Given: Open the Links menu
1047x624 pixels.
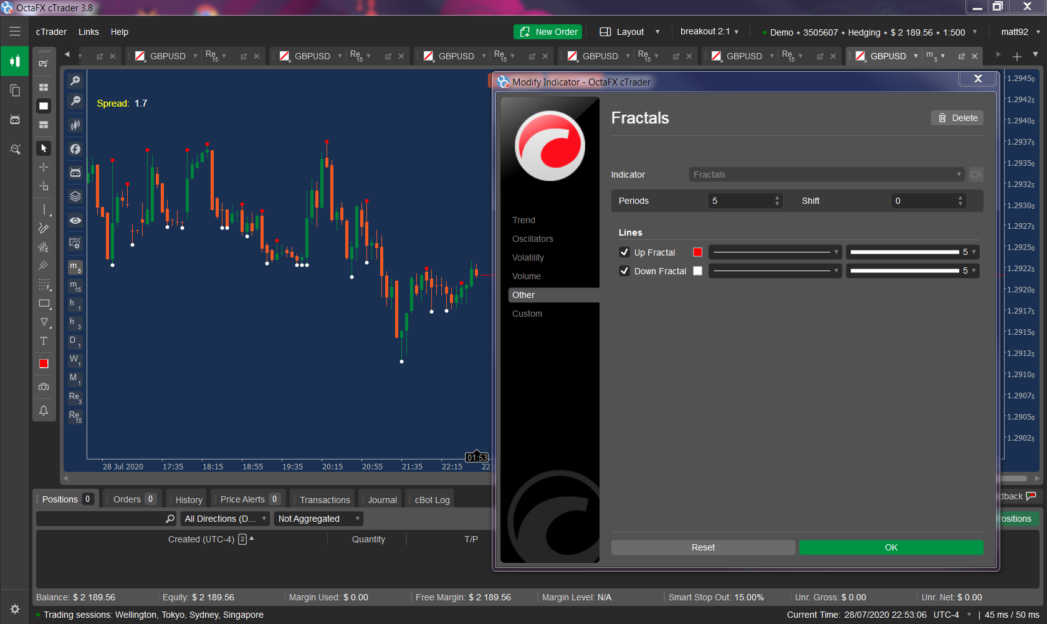Looking at the screenshot, I should coord(88,32).
